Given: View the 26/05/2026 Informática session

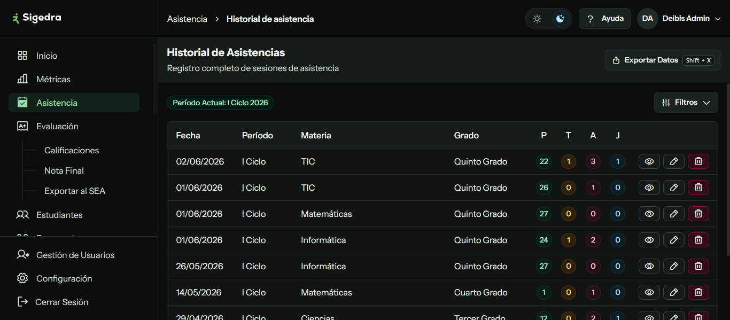Looking at the screenshot, I should (649, 266).
